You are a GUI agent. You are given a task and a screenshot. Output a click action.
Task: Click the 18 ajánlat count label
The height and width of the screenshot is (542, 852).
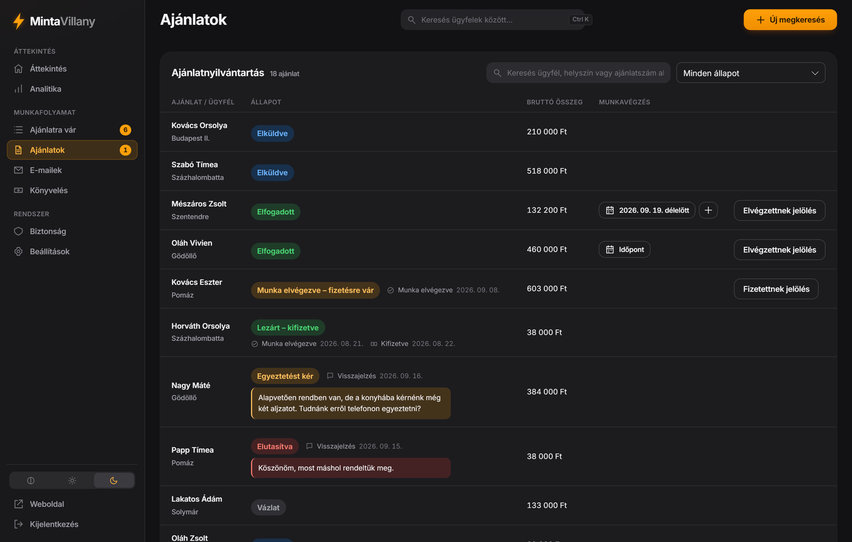(284, 74)
